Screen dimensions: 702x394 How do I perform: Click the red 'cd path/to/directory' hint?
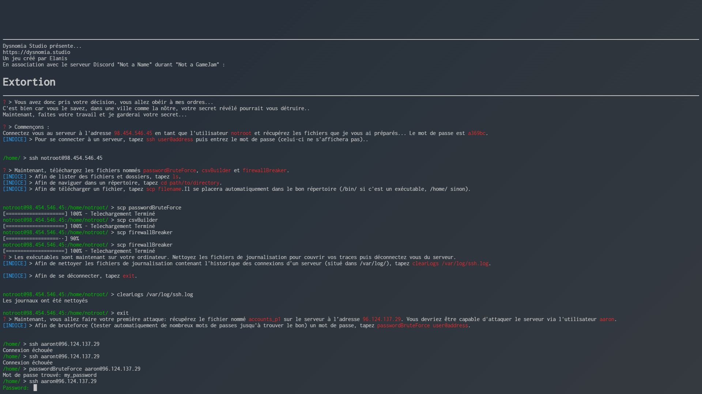[190, 183]
